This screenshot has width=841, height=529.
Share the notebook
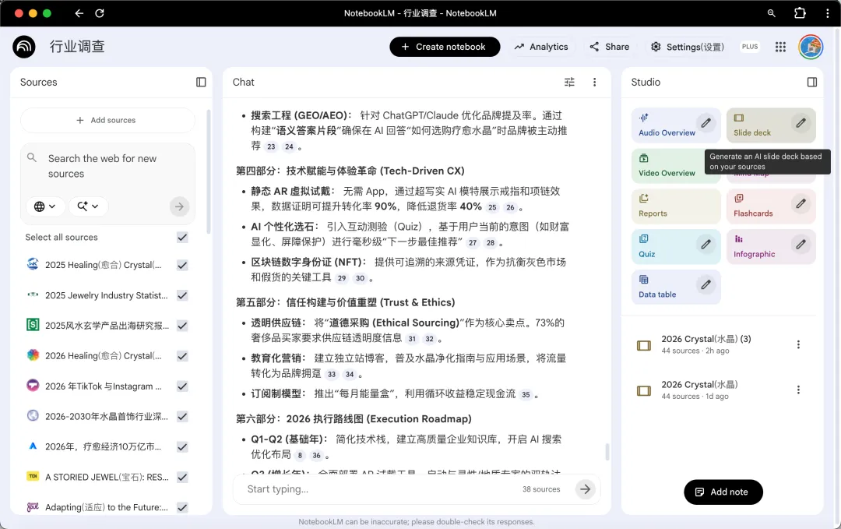pyautogui.click(x=609, y=47)
